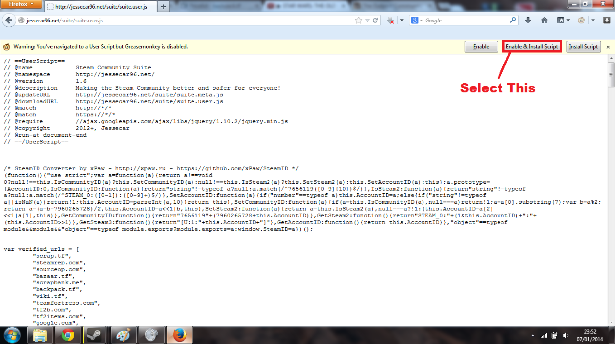Click the "tf2items.com" list entry
Screen dimensions: 615x344
(x=59, y=317)
